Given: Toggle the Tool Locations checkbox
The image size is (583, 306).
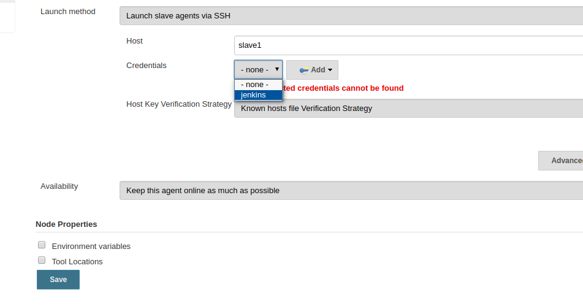Looking at the screenshot, I should 42,260.
